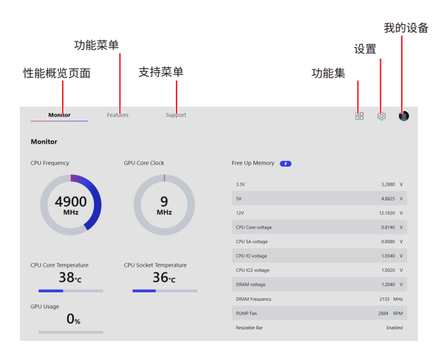This screenshot has width=439, height=353.
Task: Open the Features tab
Action: tap(118, 115)
